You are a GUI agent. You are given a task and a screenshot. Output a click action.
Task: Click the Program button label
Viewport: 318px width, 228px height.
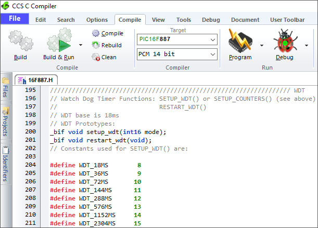(240, 57)
